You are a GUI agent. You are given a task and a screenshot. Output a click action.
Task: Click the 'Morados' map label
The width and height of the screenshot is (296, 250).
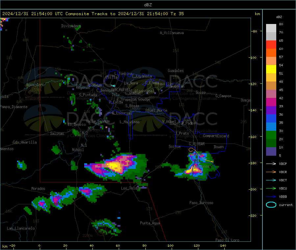[x=38, y=189]
